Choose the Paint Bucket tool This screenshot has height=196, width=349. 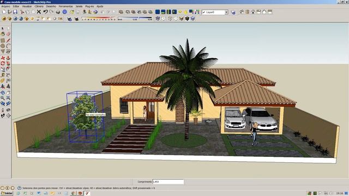(x=3, y=34)
